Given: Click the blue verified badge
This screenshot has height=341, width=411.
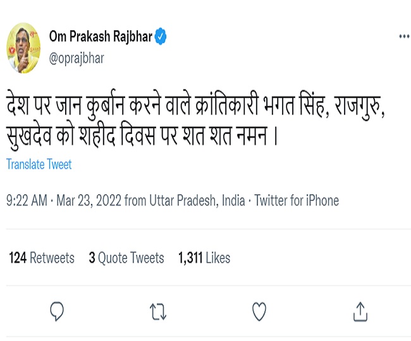Looking at the screenshot, I should point(162,37).
